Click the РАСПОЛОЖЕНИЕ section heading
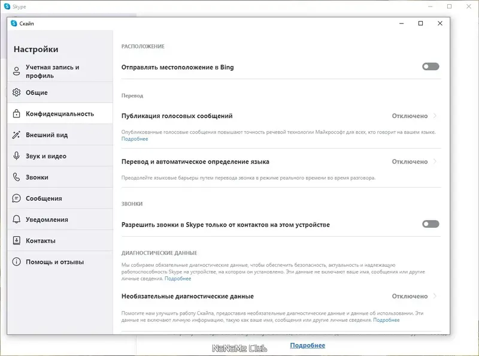Image resolution: width=479 pixels, height=356 pixels. pos(143,47)
